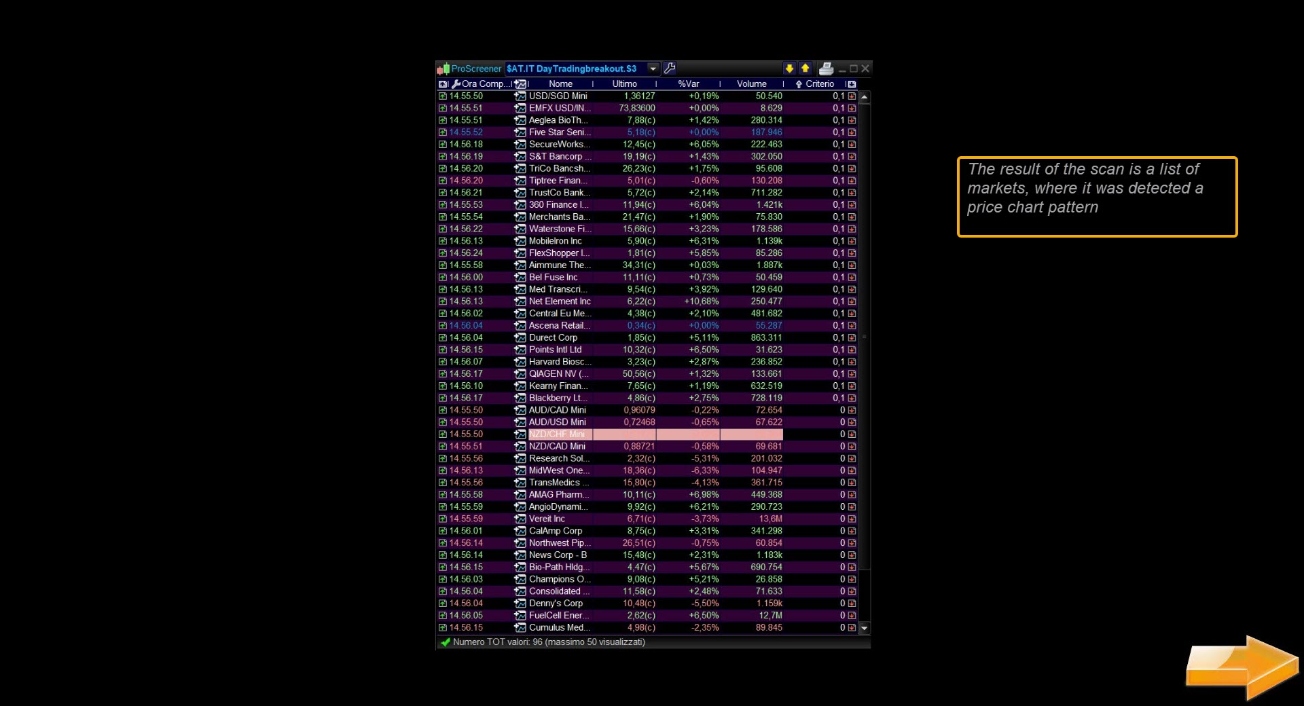1304x706 pixels.
Task: Click green arrow icon on USD/SGD Mini row
Action: pos(443,96)
